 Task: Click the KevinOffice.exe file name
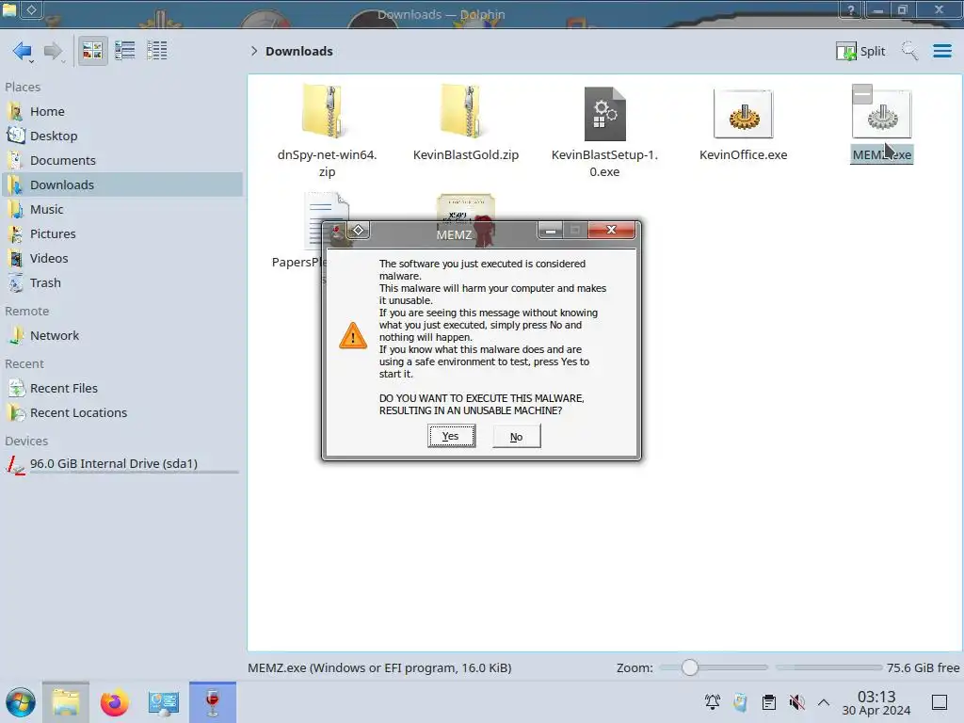pos(744,155)
